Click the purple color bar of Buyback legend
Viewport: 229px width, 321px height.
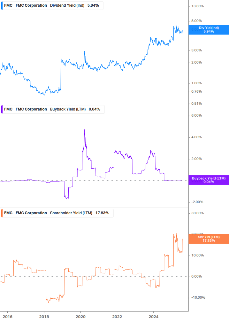[2, 109]
